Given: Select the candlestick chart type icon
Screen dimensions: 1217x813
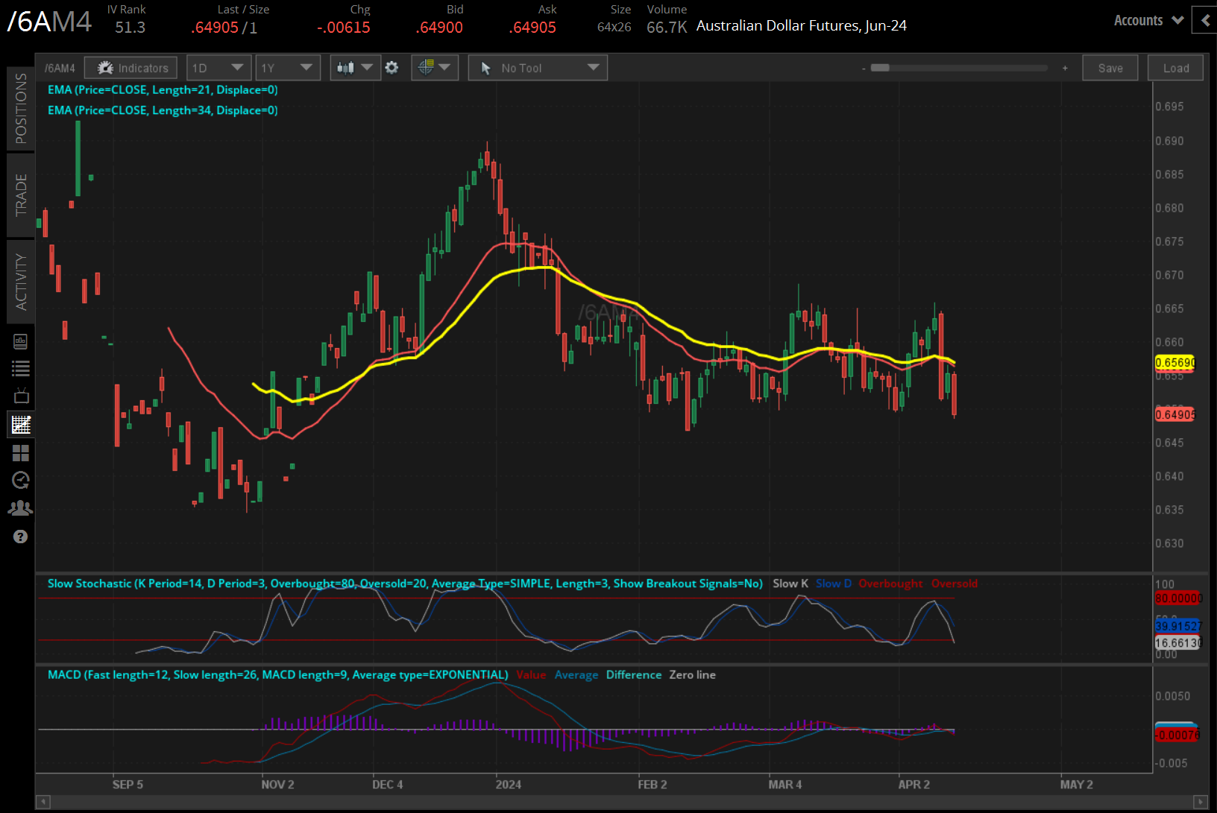Looking at the screenshot, I should click(x=348, y=67).
